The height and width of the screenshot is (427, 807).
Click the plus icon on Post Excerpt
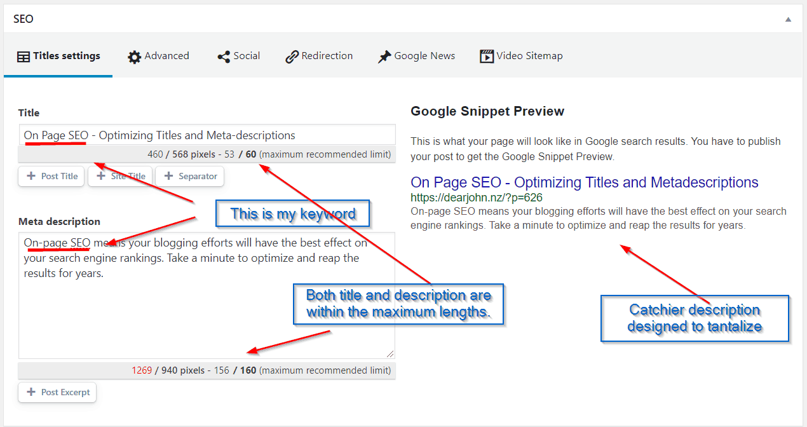pos(31,392)
